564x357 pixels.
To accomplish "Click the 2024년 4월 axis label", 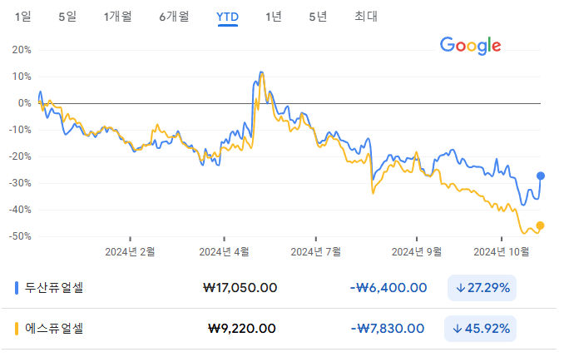I will (x=224, y=251).
